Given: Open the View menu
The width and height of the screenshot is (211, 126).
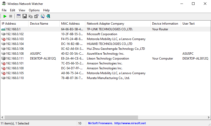Looking at the screenshot, I should point(22,10).
